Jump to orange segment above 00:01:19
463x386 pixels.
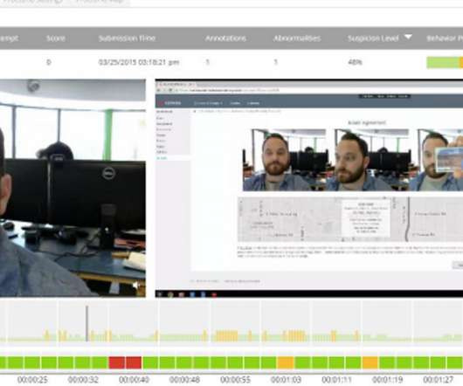pos(370,362)
